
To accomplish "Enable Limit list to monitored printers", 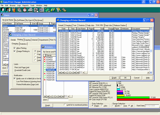I will pyautogui.click(x=65, y=105).
